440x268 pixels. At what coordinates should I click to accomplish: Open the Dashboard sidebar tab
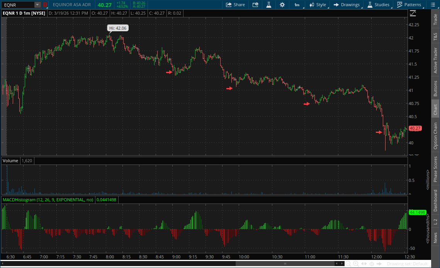[x=435, y=200]
